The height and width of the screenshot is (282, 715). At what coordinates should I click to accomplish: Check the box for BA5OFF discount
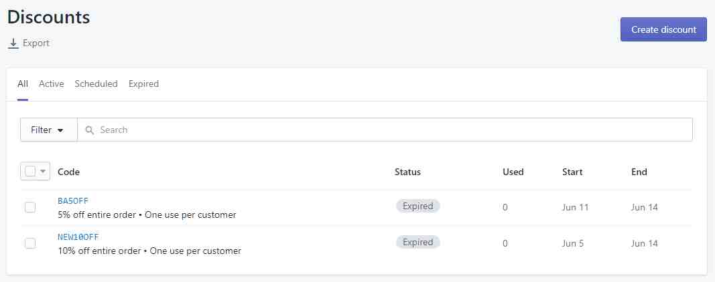click(30, 207)
